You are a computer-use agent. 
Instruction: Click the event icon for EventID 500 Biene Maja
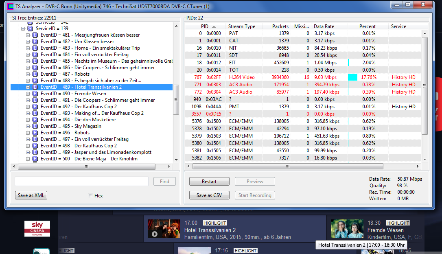coord(35,159)
